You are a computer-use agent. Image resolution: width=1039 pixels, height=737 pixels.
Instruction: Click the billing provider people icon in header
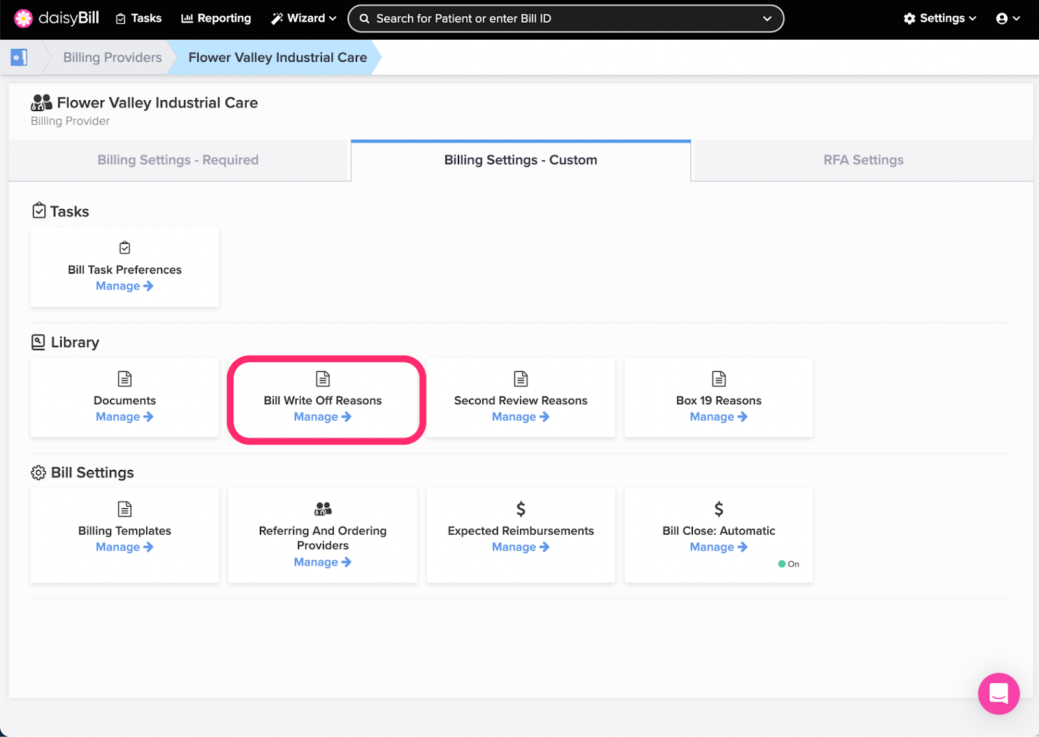(x=42, y=102)
